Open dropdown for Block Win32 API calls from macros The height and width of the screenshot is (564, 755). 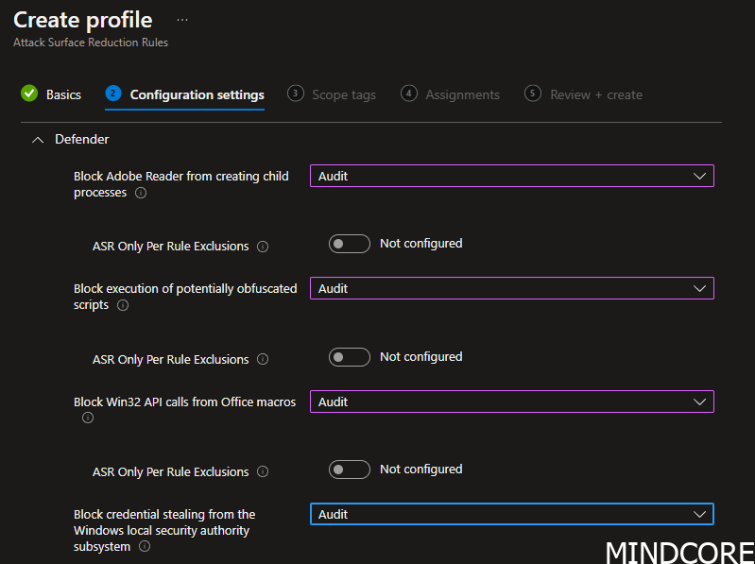coord(512,402)
